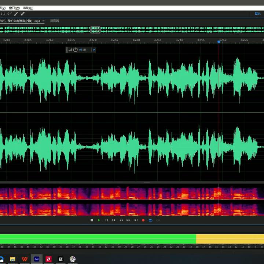Screen dimensions: 264x264
Task: Select the Paintbrush Selection tool
Action: [x=16, y=14]
